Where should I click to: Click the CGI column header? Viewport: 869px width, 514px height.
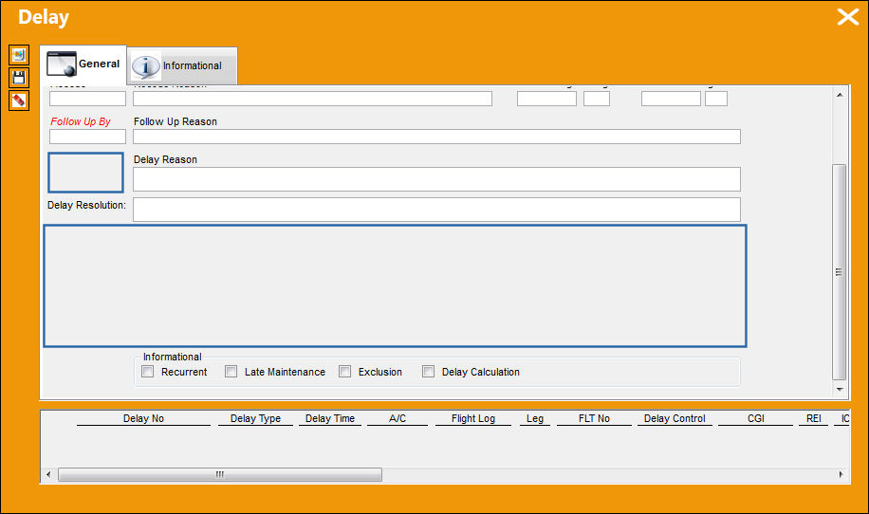click(x=756, y=419)
